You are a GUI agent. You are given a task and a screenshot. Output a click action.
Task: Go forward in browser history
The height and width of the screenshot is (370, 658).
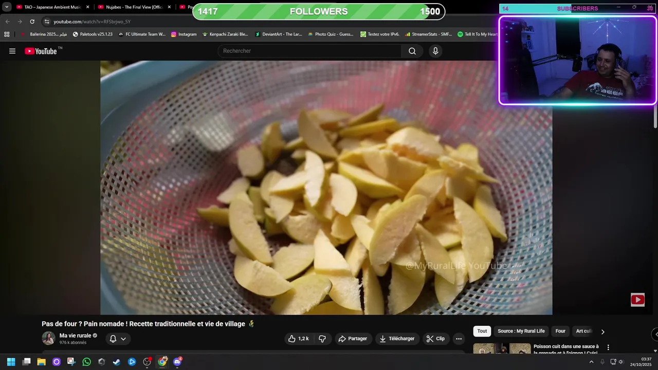(20, 22)
